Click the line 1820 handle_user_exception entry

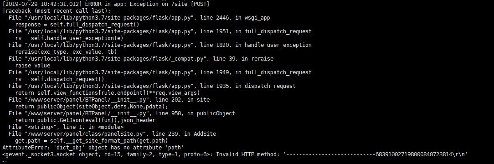(x=160, y=45)
